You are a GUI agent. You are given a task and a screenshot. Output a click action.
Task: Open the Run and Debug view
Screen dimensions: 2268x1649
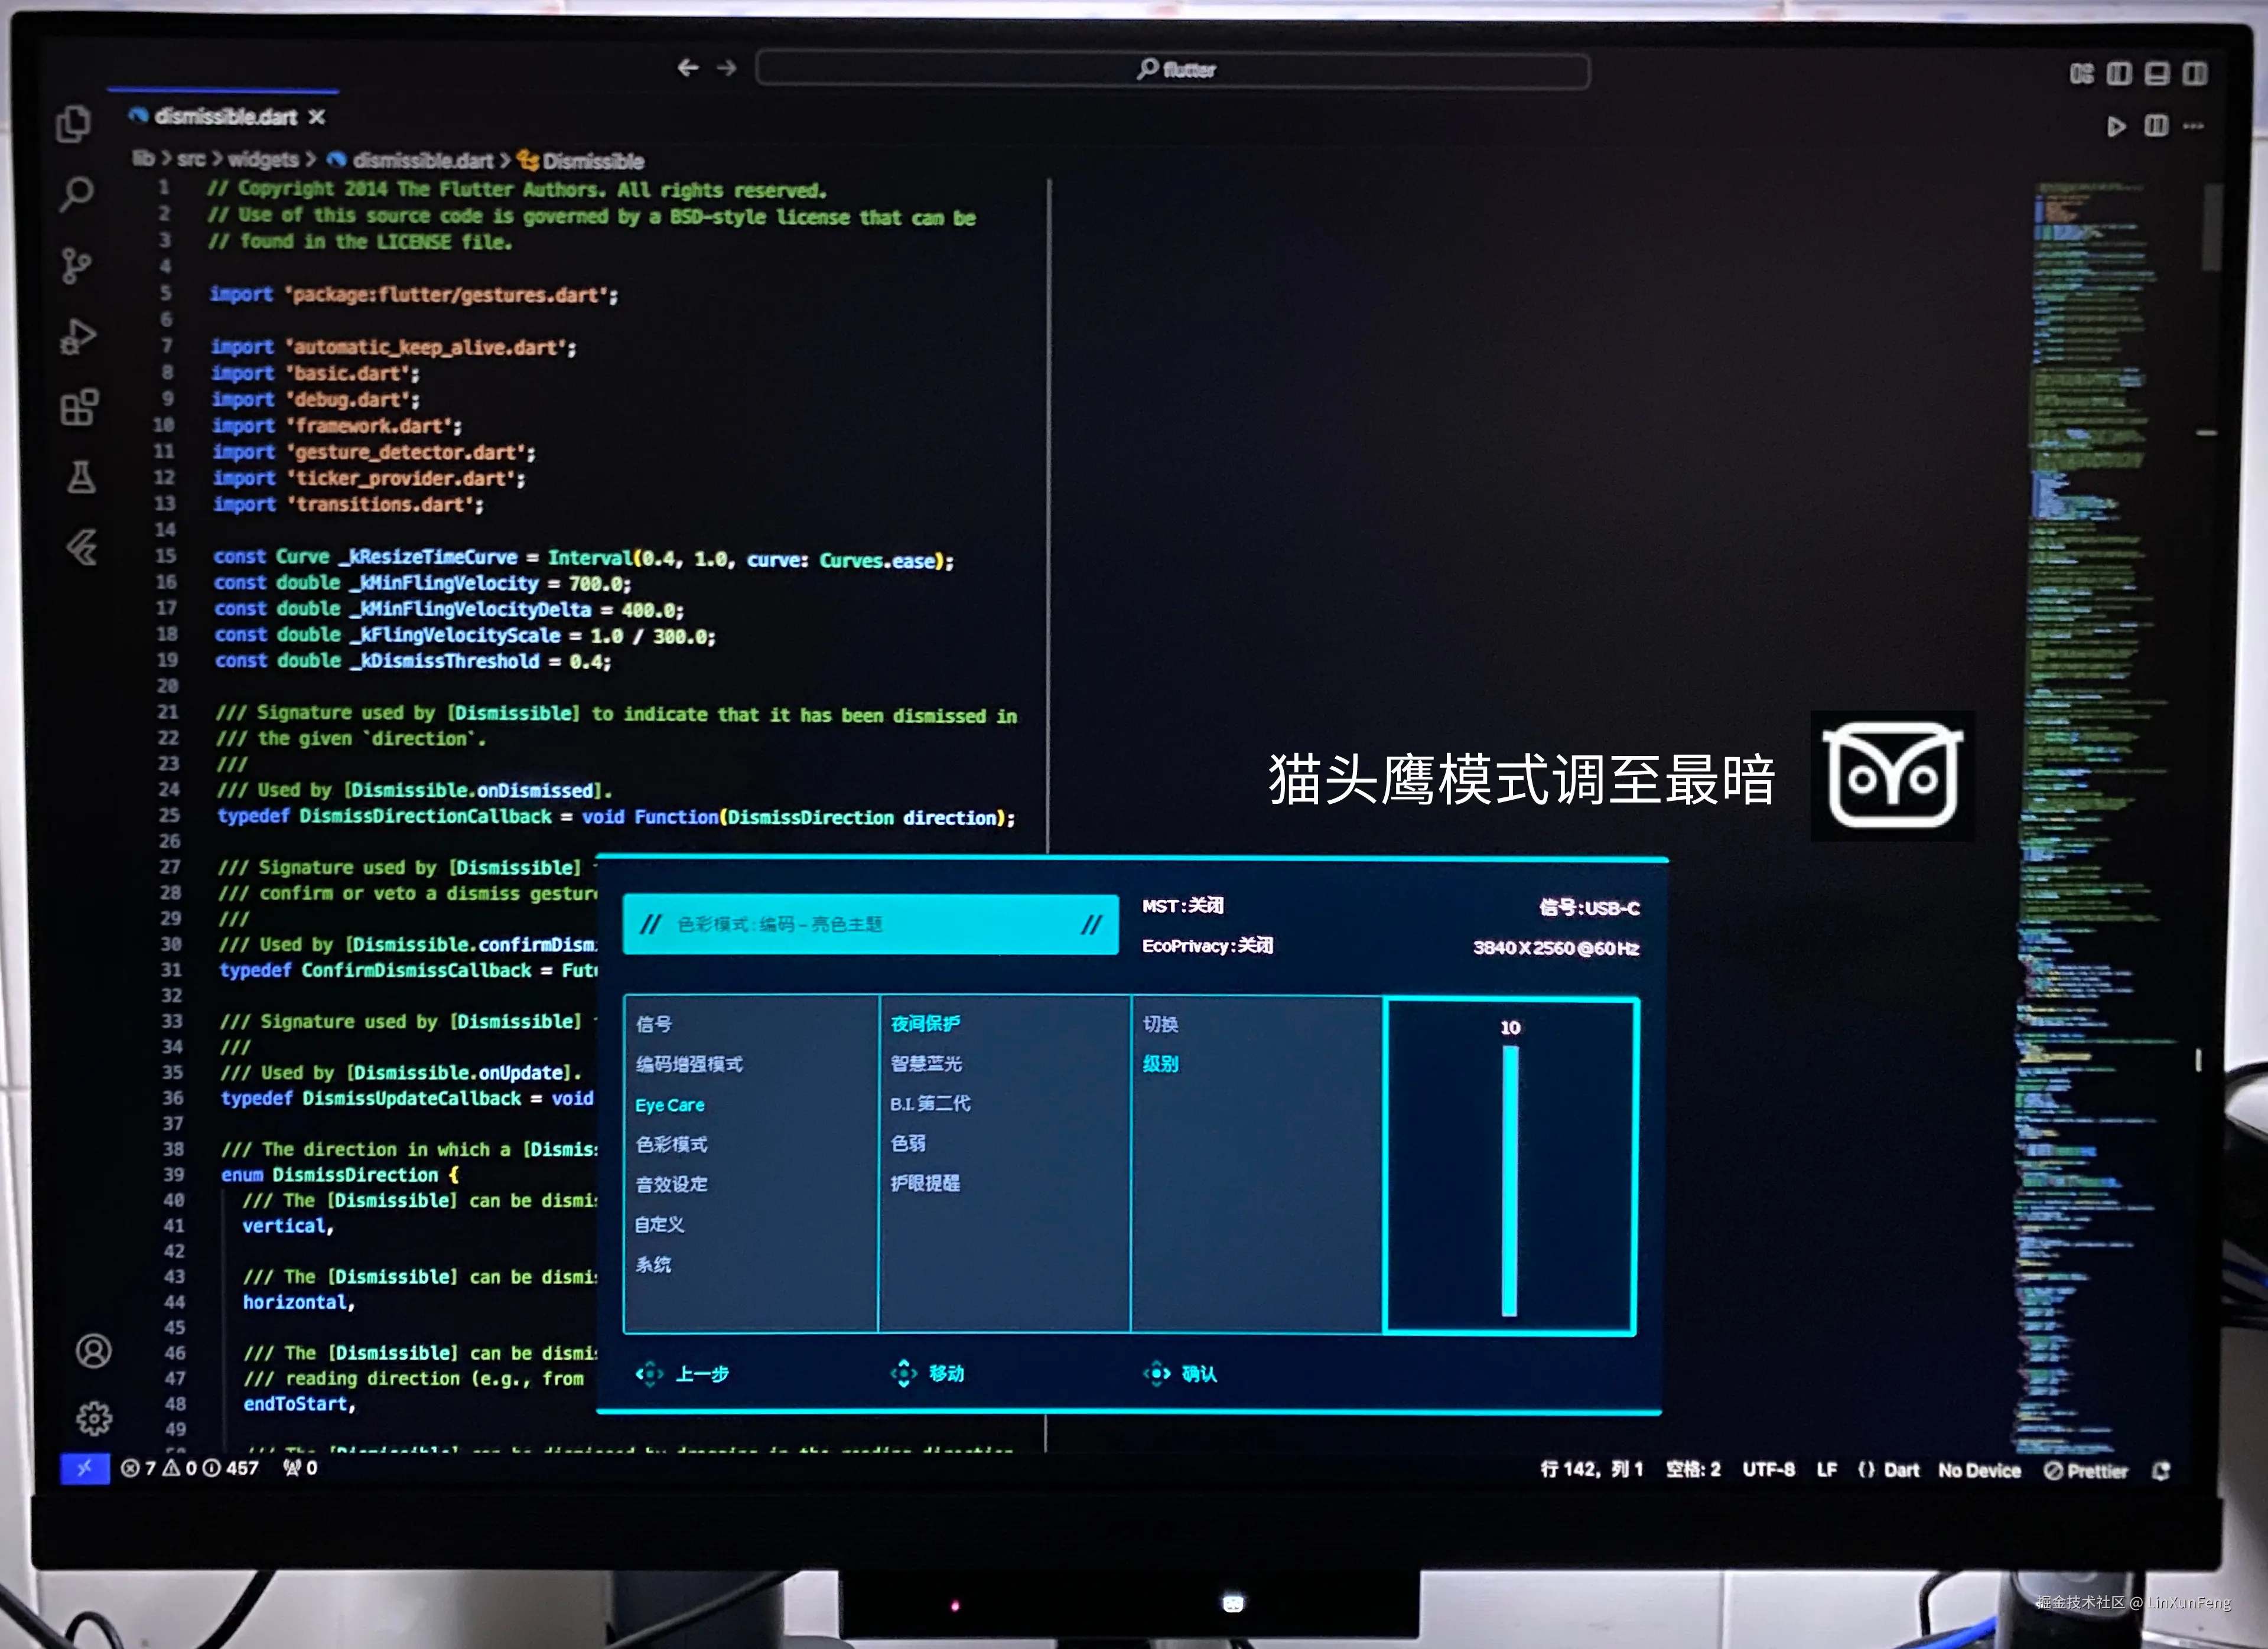(77, 336)
